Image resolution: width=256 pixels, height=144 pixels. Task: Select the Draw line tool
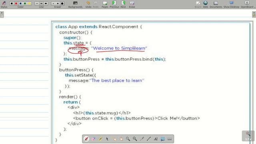coord(148,139)
